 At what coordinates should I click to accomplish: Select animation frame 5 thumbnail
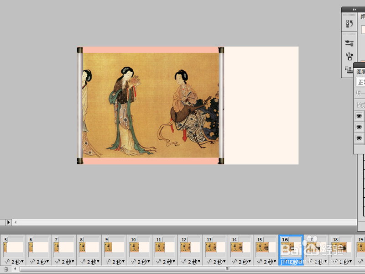tap(13, 247)
